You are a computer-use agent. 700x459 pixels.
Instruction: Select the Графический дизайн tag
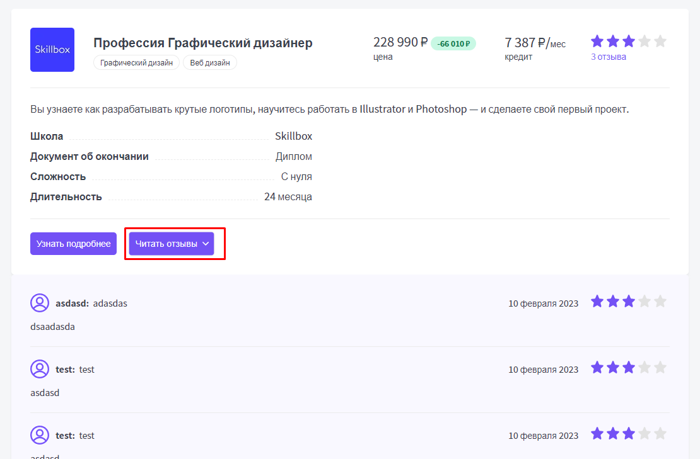pos(136,63)
